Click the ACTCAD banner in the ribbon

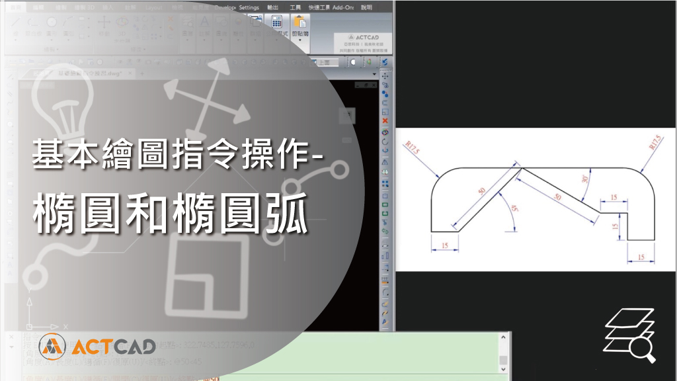click(x=364, y=43)
